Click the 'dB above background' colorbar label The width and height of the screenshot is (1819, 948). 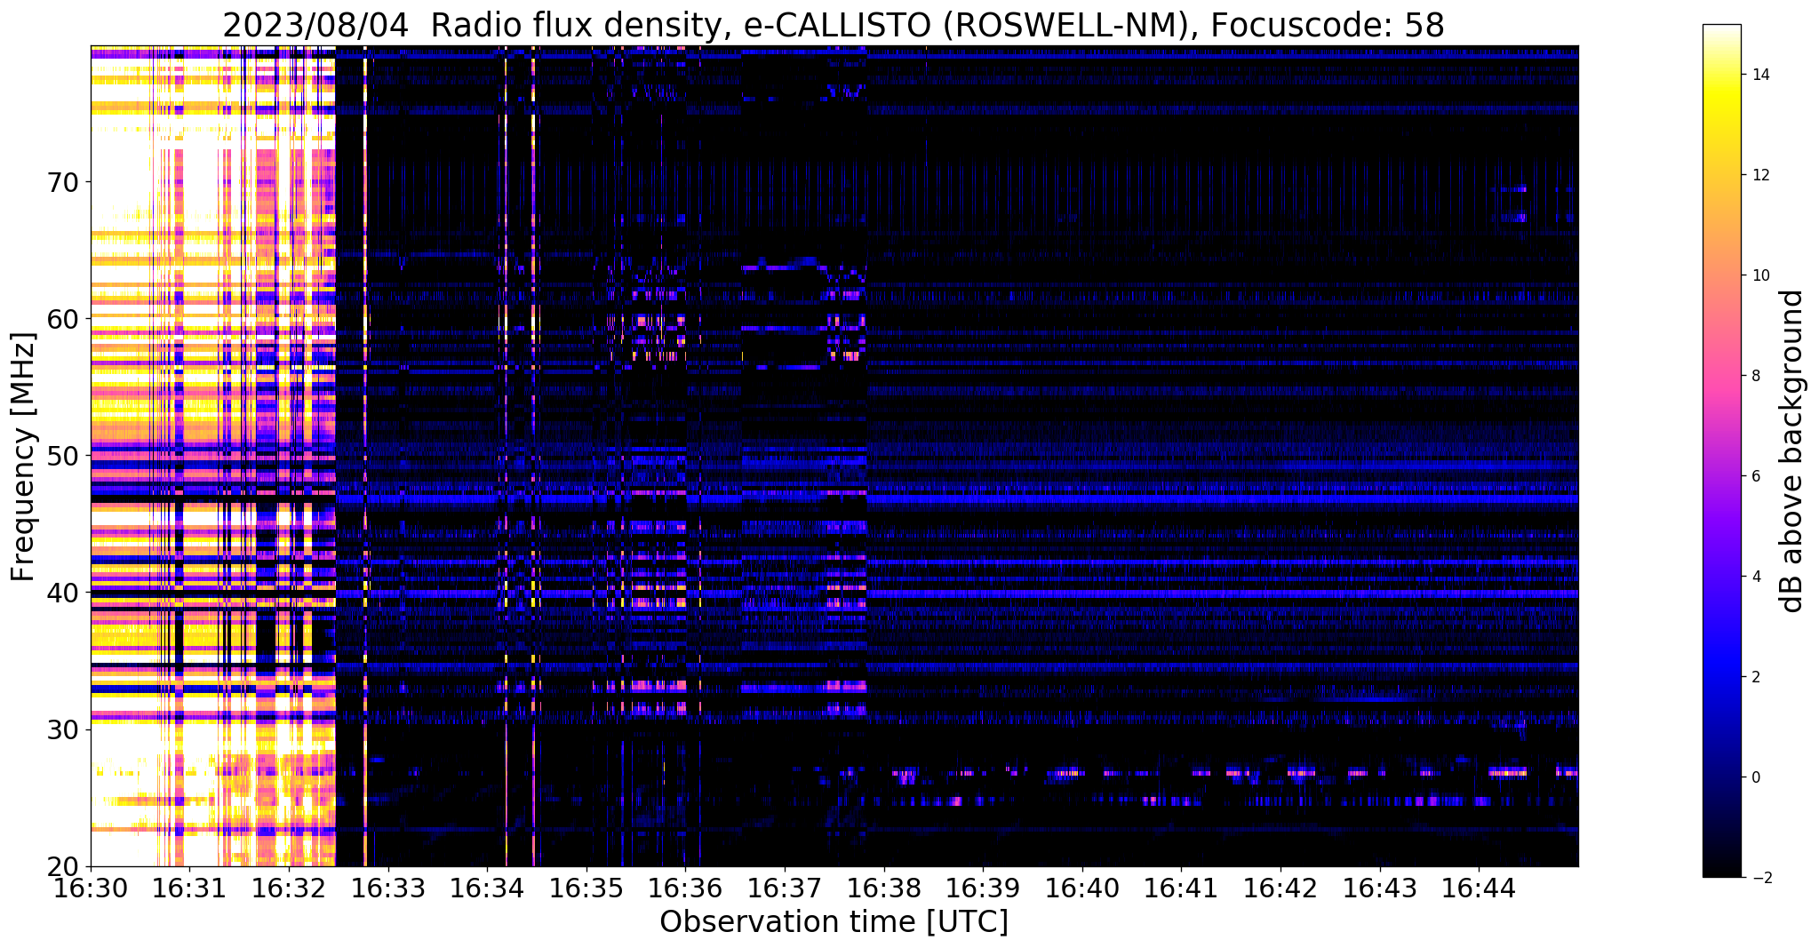click(1792, 451)
